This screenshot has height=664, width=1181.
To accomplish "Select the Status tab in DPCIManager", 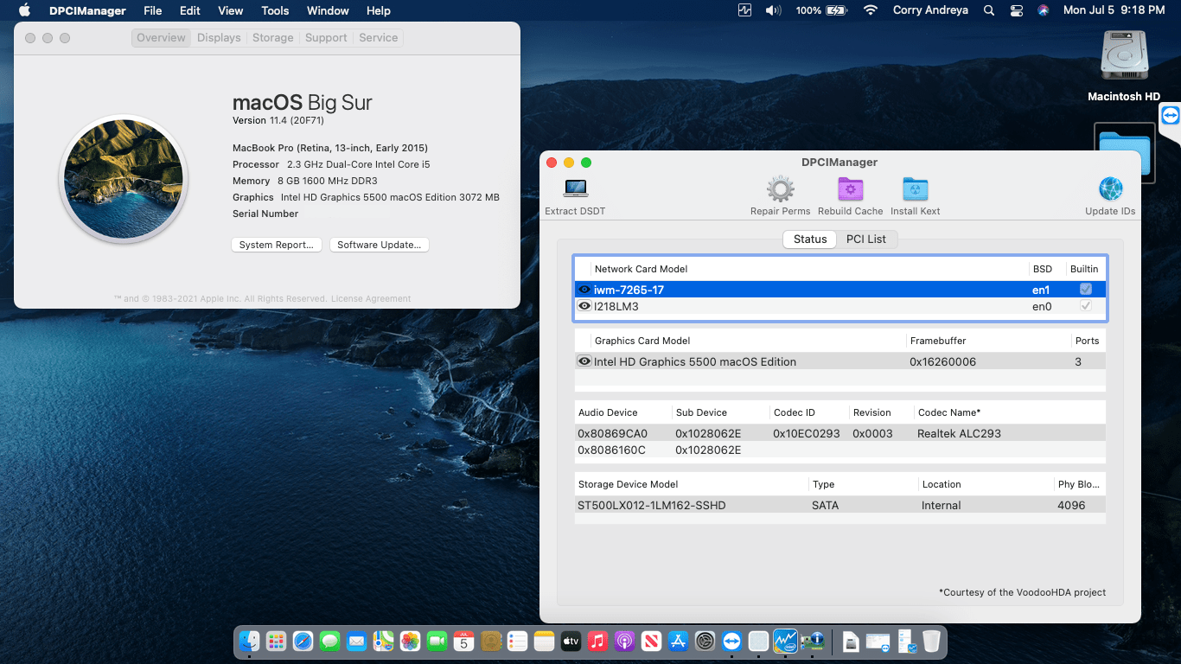I will pyautogui.click(x=810, y=239).
